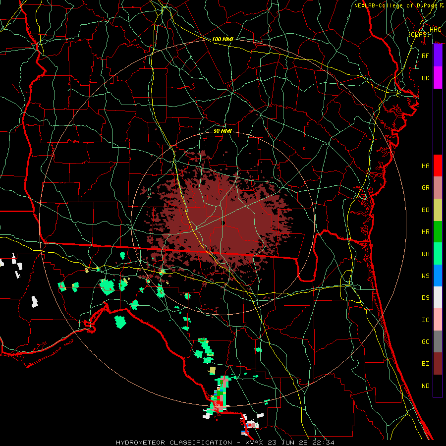Screen dimensions: 446x446
Task: Click the HA red legend swatch
Action: click(438, 166)
